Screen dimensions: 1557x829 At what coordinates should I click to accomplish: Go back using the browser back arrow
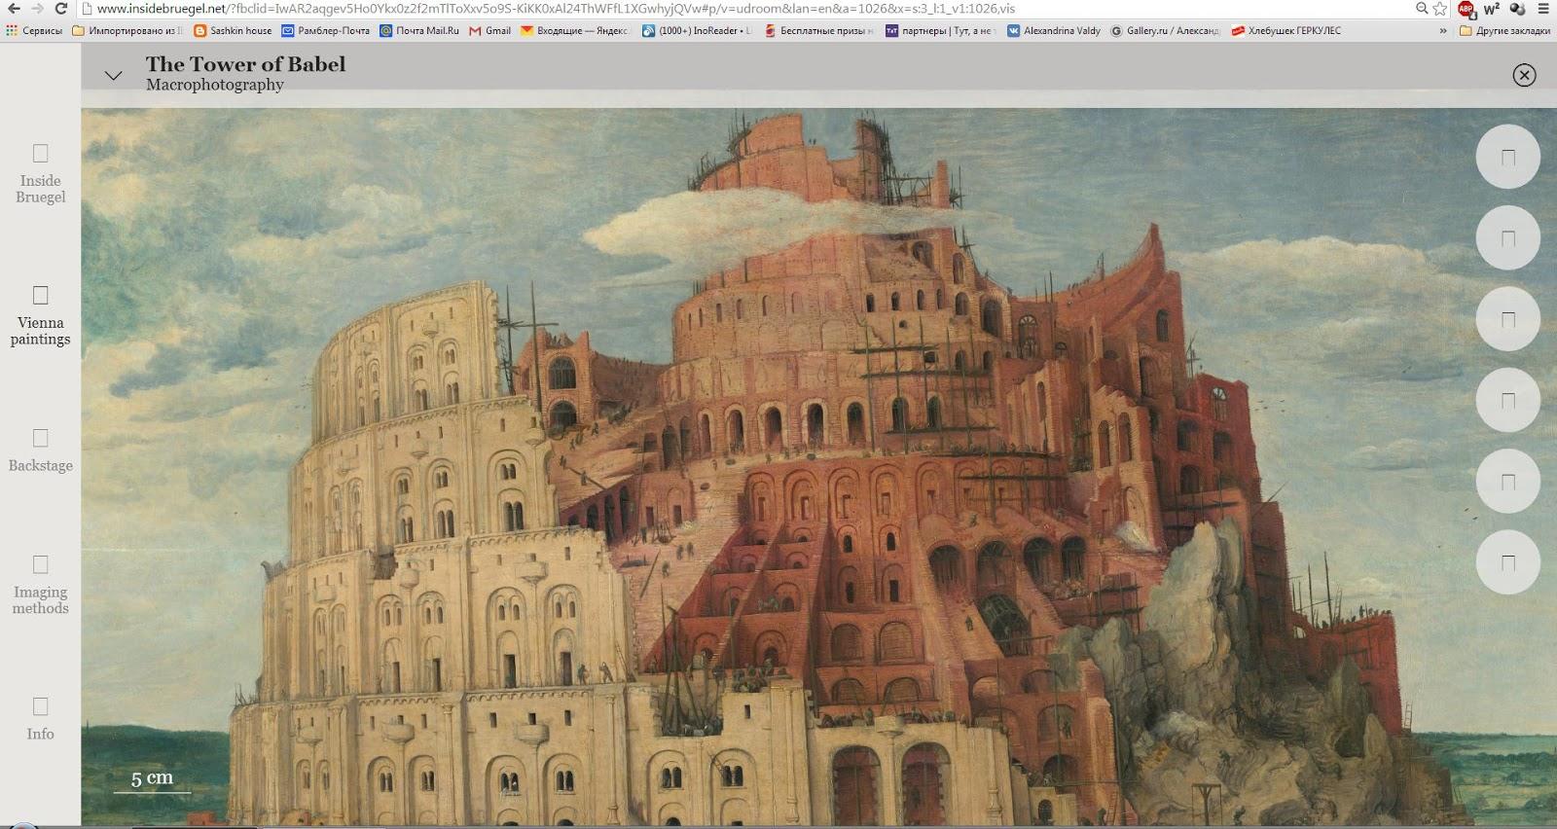tap(14, 9)
